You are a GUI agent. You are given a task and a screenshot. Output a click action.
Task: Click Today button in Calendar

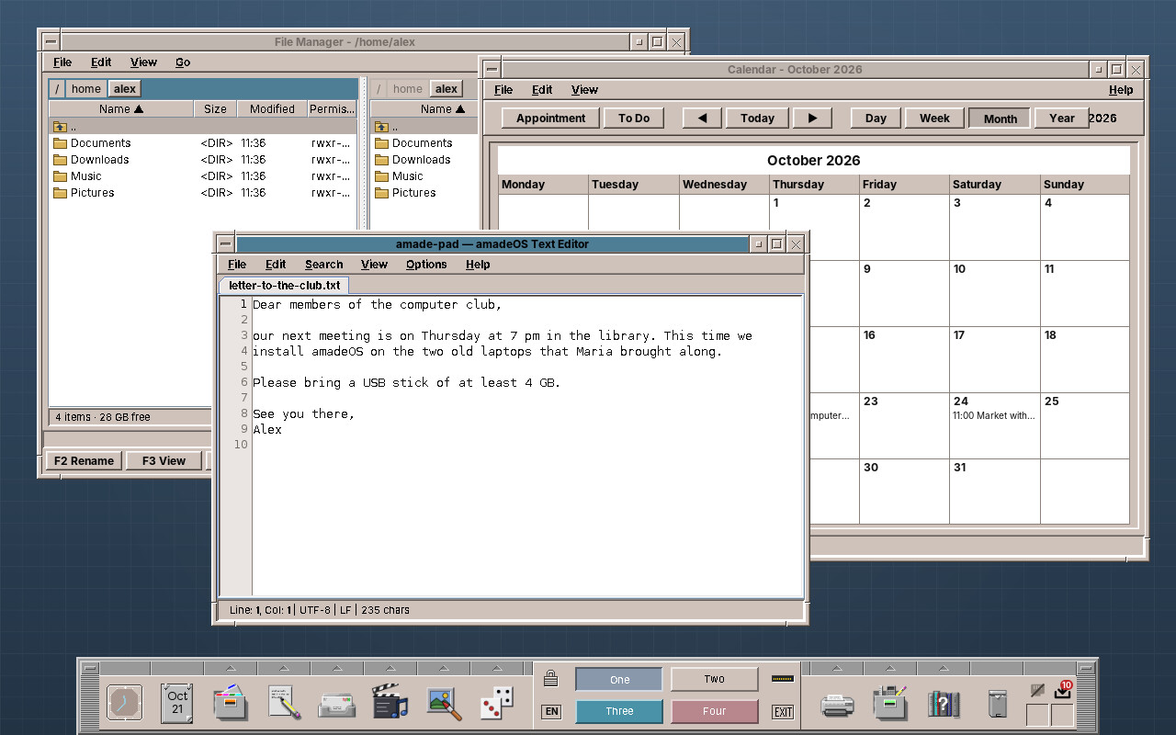tap(757, 118)
